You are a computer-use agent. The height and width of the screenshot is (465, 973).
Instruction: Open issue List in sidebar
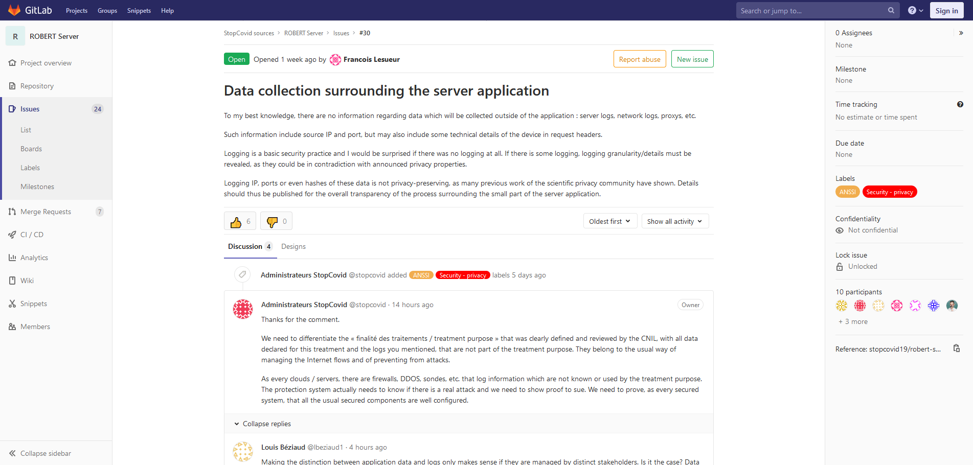[26, 130]
